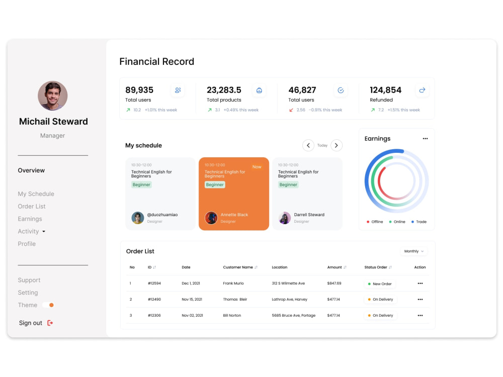The image size is (503, 377).
Task: Click amount $847.69
Action: (x=334, y=284)
